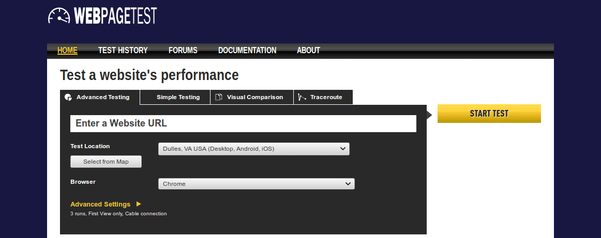Expand Advanced Settings with the triangle arrow

click(139, 204)
